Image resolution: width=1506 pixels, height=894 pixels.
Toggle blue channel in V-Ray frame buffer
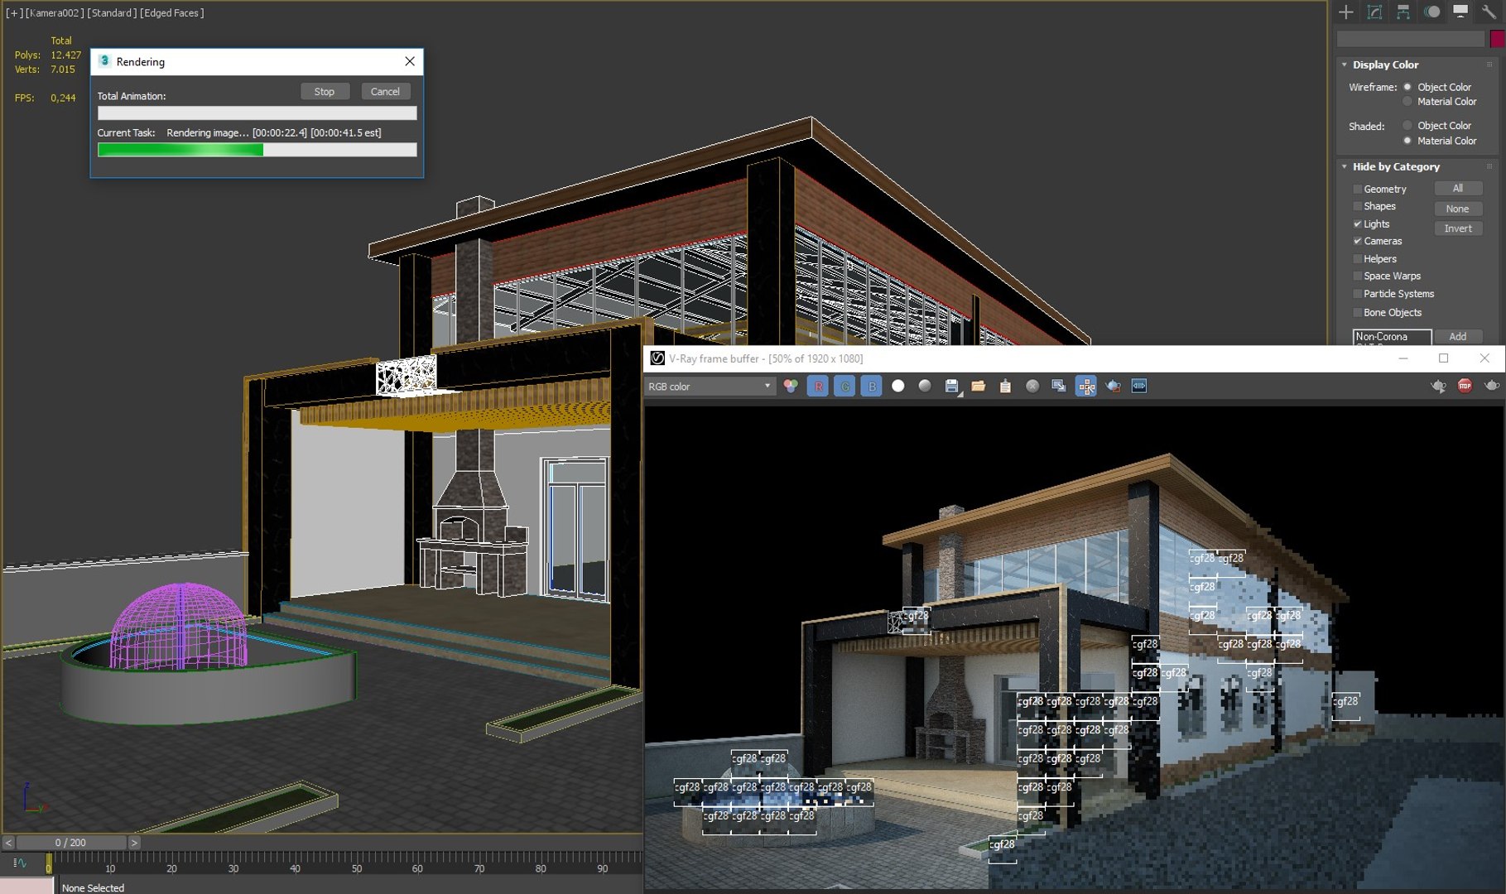pos(872,386)
